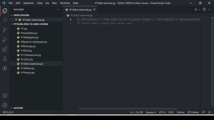Open Run and Debug view icon

pyautogui.click(x=5, y=40)
